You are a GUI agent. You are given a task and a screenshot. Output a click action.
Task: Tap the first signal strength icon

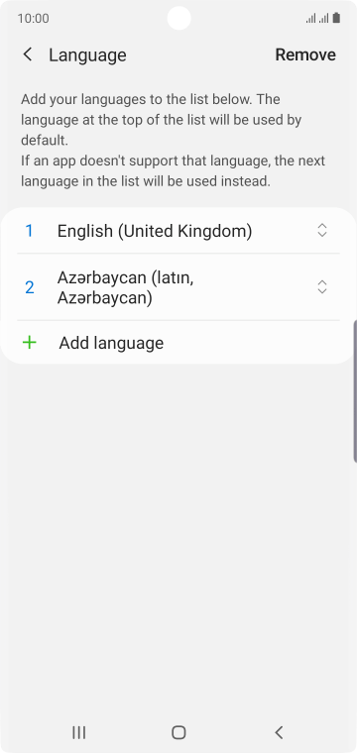[310, 18]
